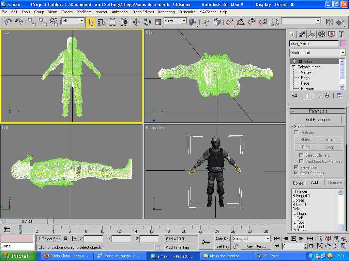
Task: Open the Modifier List dropdown
Action: [343, 53]
